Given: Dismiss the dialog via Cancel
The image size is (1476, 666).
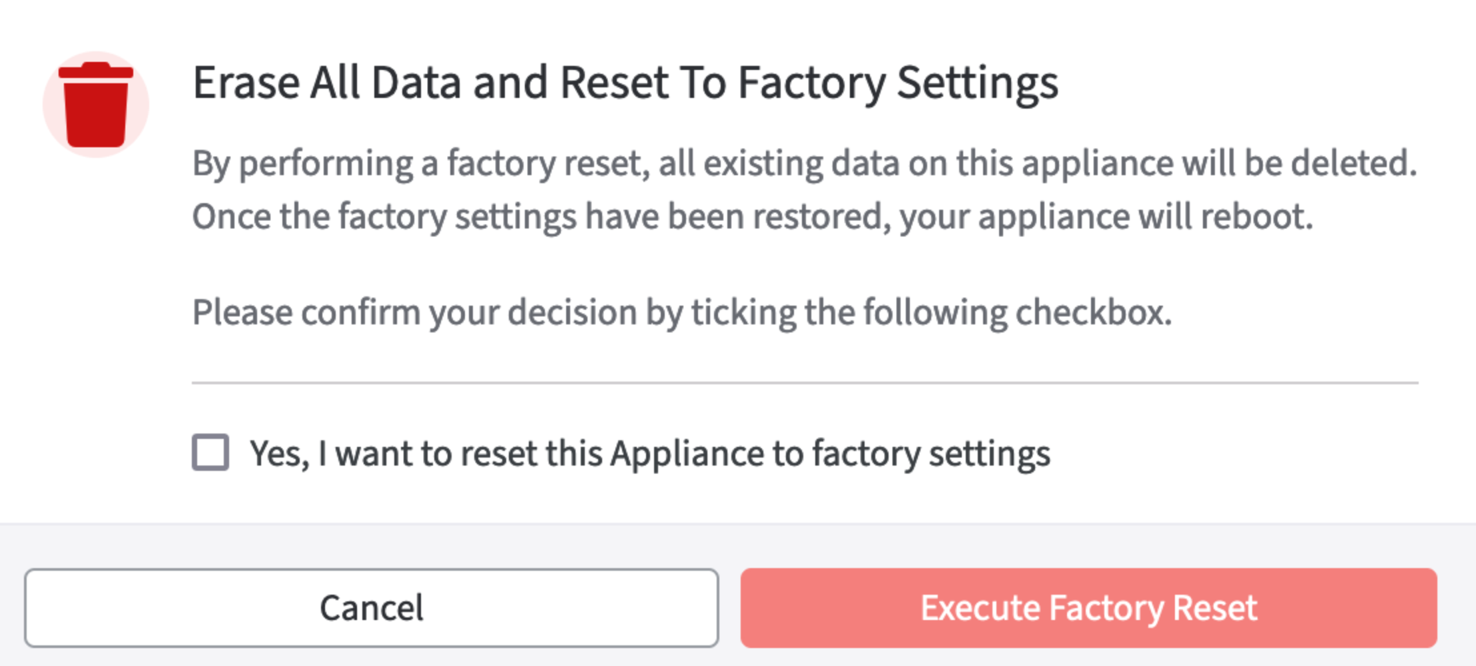Looking at the screenshot, I should coord(372,606).
